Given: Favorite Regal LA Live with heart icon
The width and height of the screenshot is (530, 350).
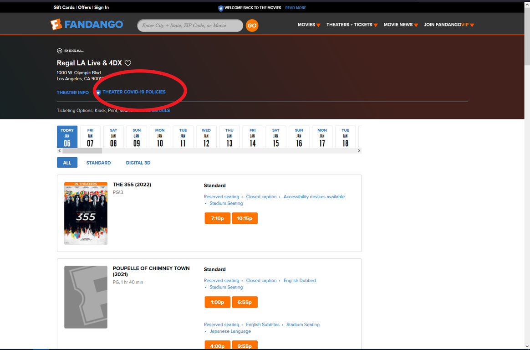Looking at the screenshot, I should [128, 63].
